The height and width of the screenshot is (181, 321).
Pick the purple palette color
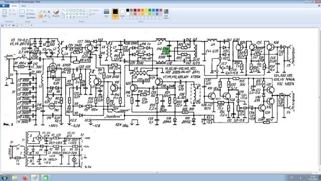[x=161, y=10]
